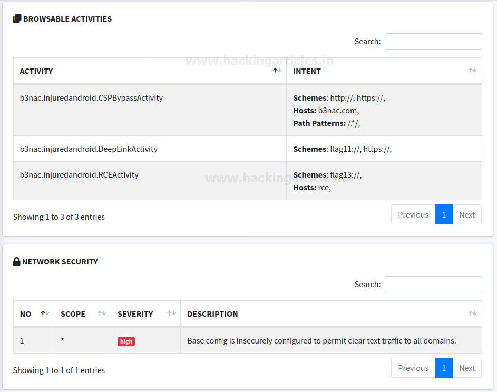Click the red high severity badge
This screenshot has width=497, height=392.
[126, 341]
